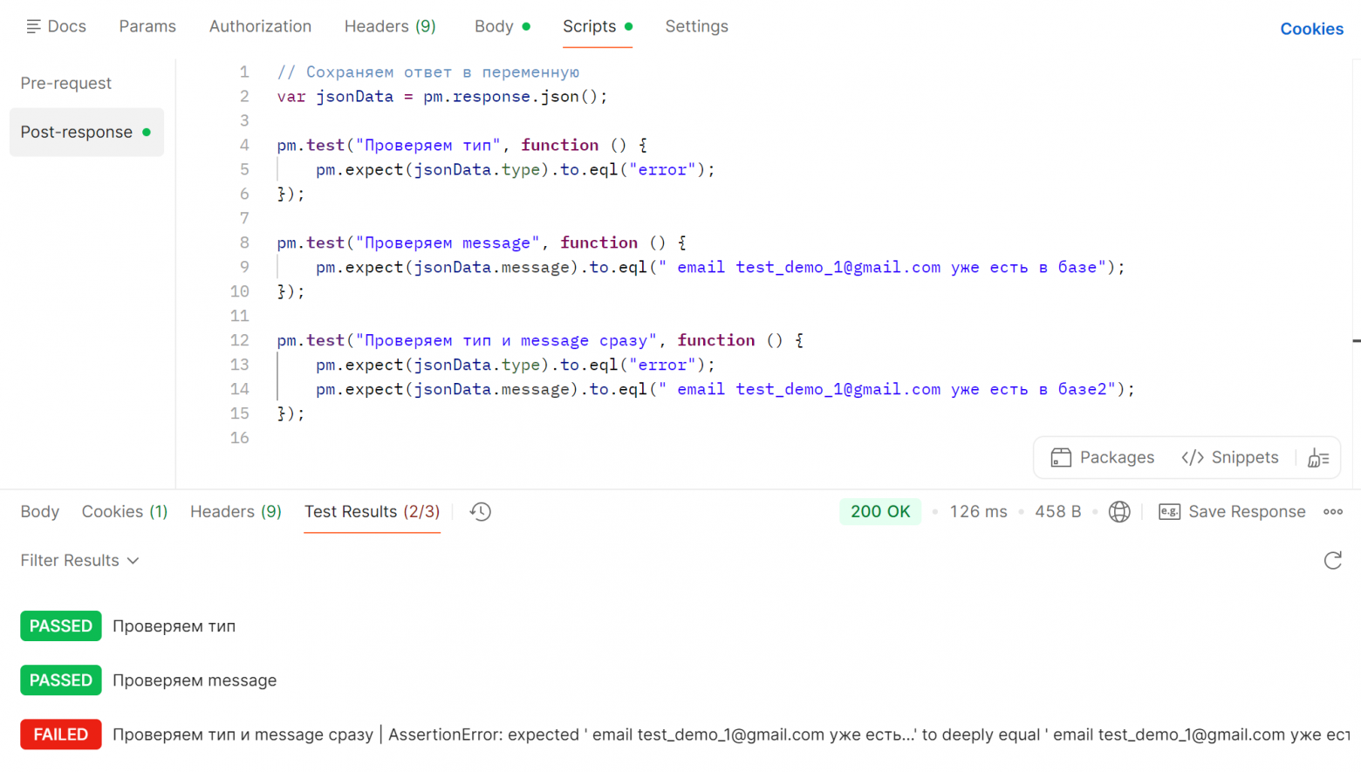The image size is (1361, 772).
Task: Switch to the Pre-request script section
Action: tap(66, 84)
